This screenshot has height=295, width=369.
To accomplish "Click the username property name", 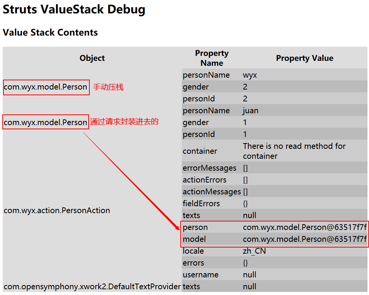I will click(x=201, y=275).
